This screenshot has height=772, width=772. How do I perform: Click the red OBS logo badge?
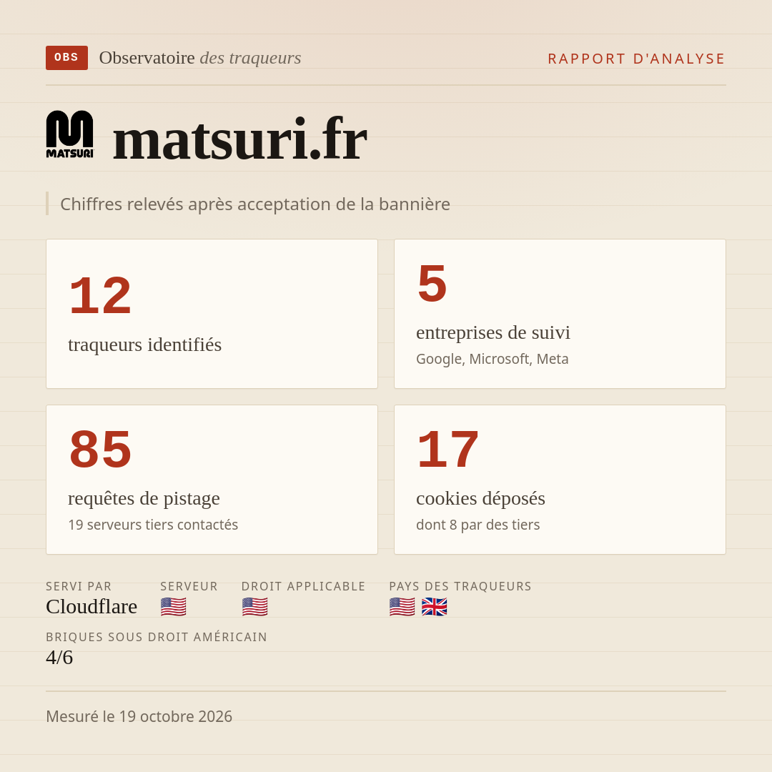click(x=67, y=58)
